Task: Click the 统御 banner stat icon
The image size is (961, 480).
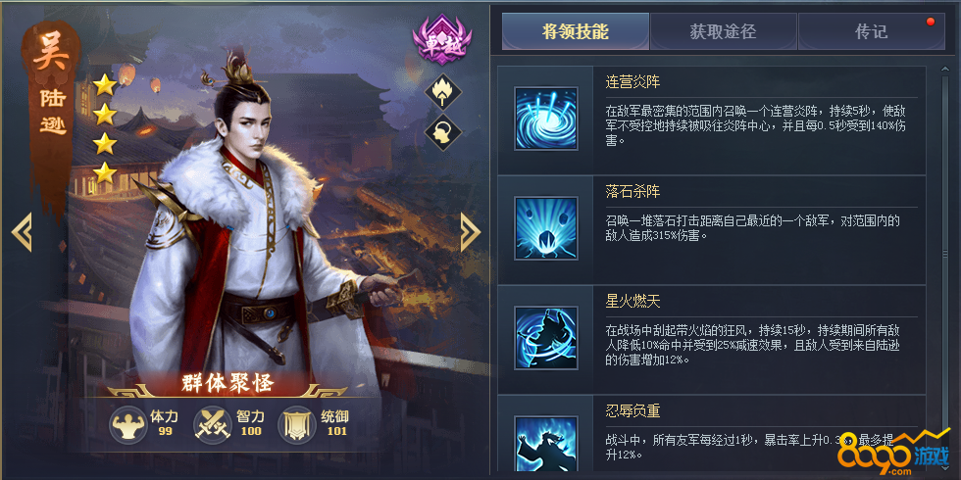Action: click(x=296, y=425)
